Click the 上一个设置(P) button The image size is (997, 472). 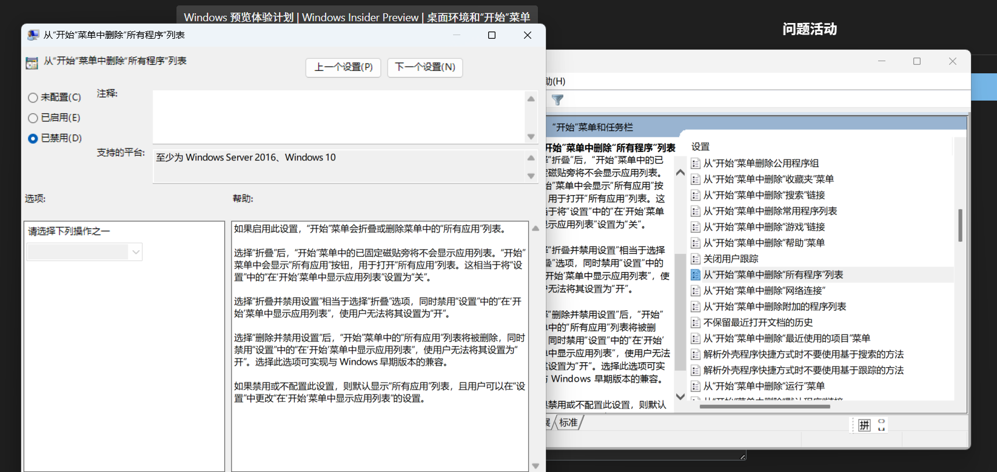pos(343,67)
